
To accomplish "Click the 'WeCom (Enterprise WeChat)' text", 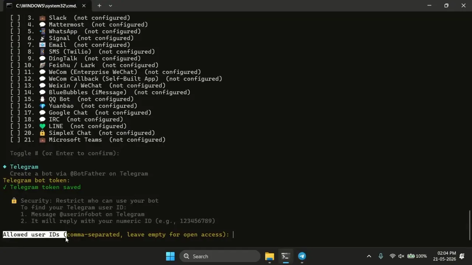I will pyautogui.click(x=93, y=72).
